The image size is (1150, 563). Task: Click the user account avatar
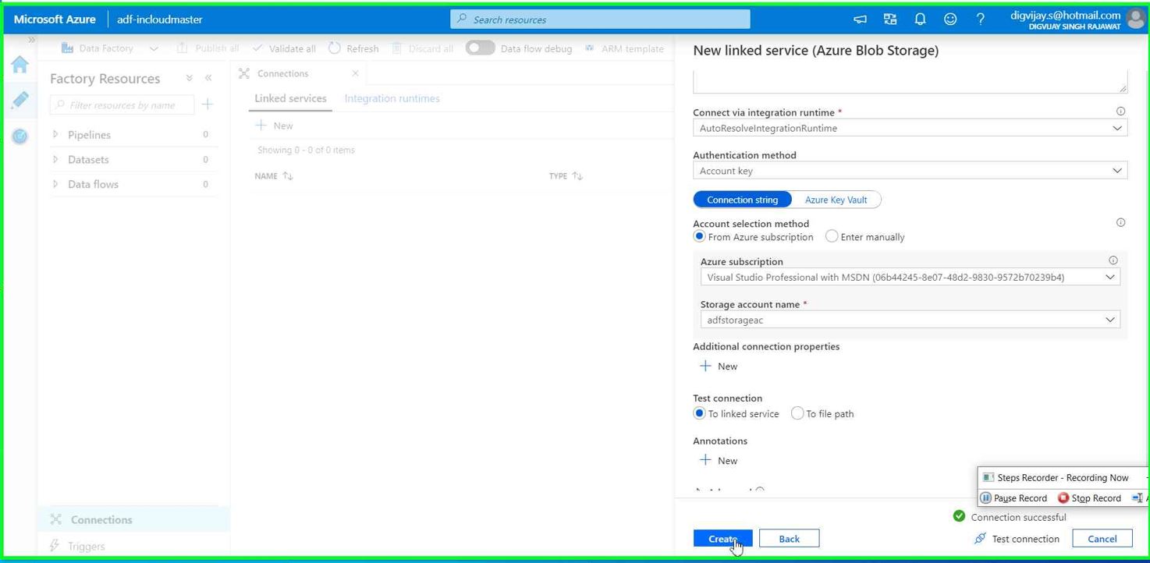[x=1136, y=19]
